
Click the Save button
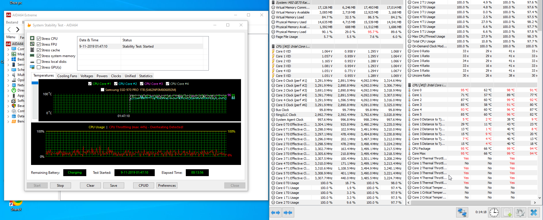coord(114,186)
